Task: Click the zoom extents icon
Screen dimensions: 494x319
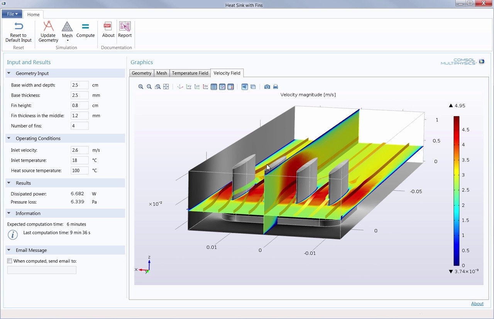Action: click(x=166, y=87)
